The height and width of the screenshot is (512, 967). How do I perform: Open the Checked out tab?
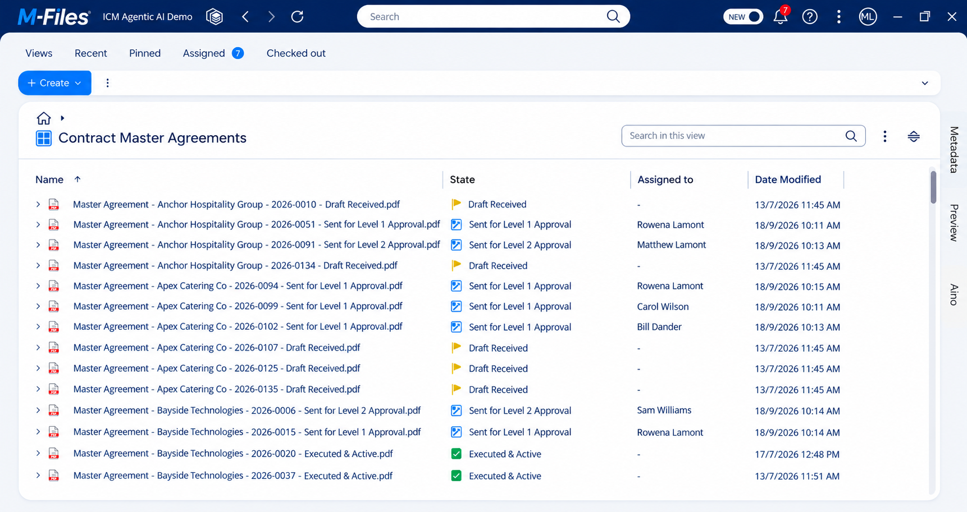[296, 53]
